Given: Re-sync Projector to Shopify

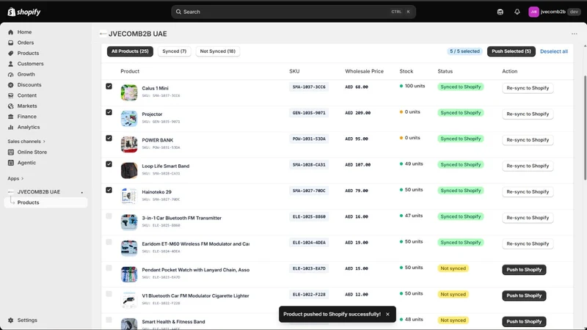Looking at the screenshot, I should 528,114.
